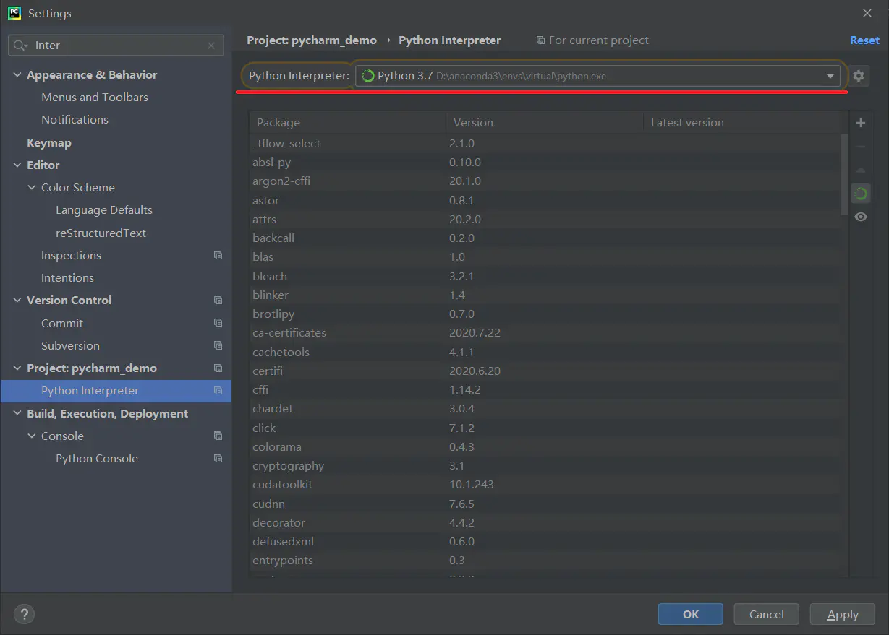
Task: Click the Apply button
Action: (842, 614)
